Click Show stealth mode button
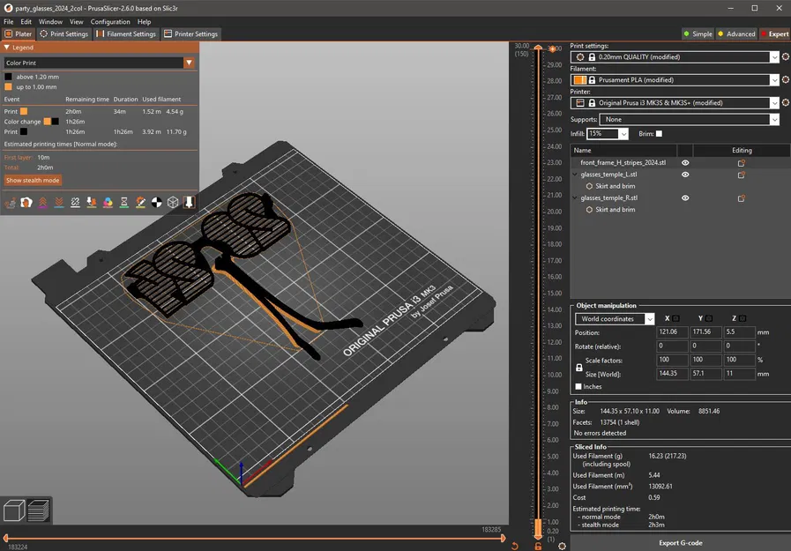The width and height of the screenshot is (791, 551). click(33, 181)
